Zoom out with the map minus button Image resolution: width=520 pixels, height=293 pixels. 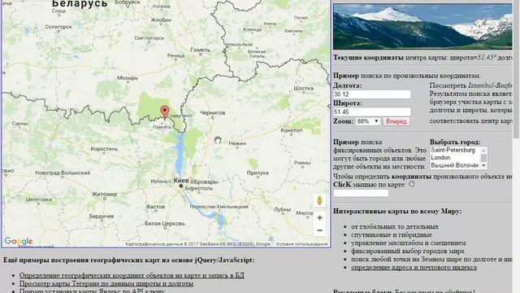coord(319,230)
